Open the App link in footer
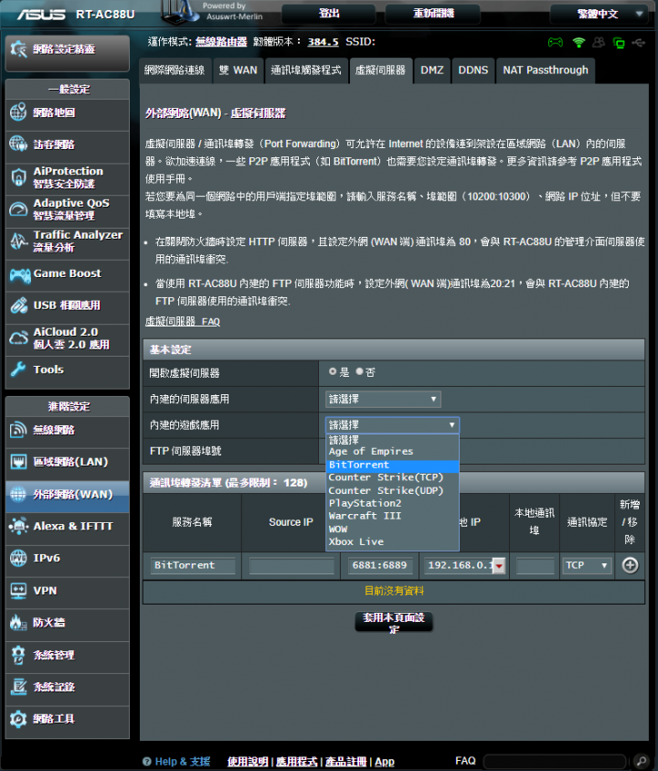658x771 pixels. [384, 762]
